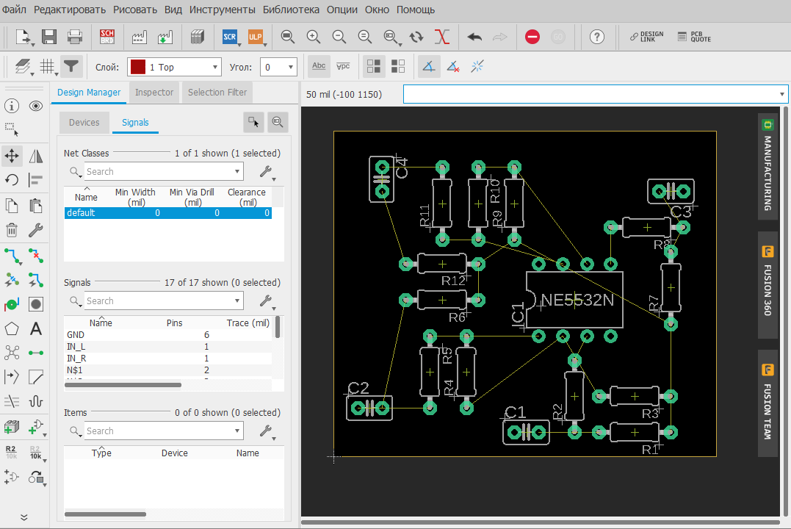The height and width of the screenshot is (529, 791).
Task: Click the red X ratsnest icon
Action: pyautogui.click(x=442, y=37)
